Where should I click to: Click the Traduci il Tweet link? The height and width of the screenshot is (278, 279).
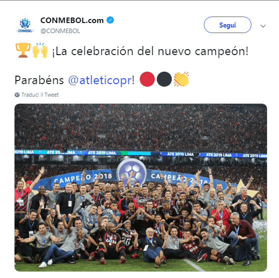(x=40, y=95)
